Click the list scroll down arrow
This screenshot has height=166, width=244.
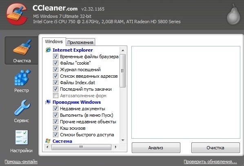123,140
